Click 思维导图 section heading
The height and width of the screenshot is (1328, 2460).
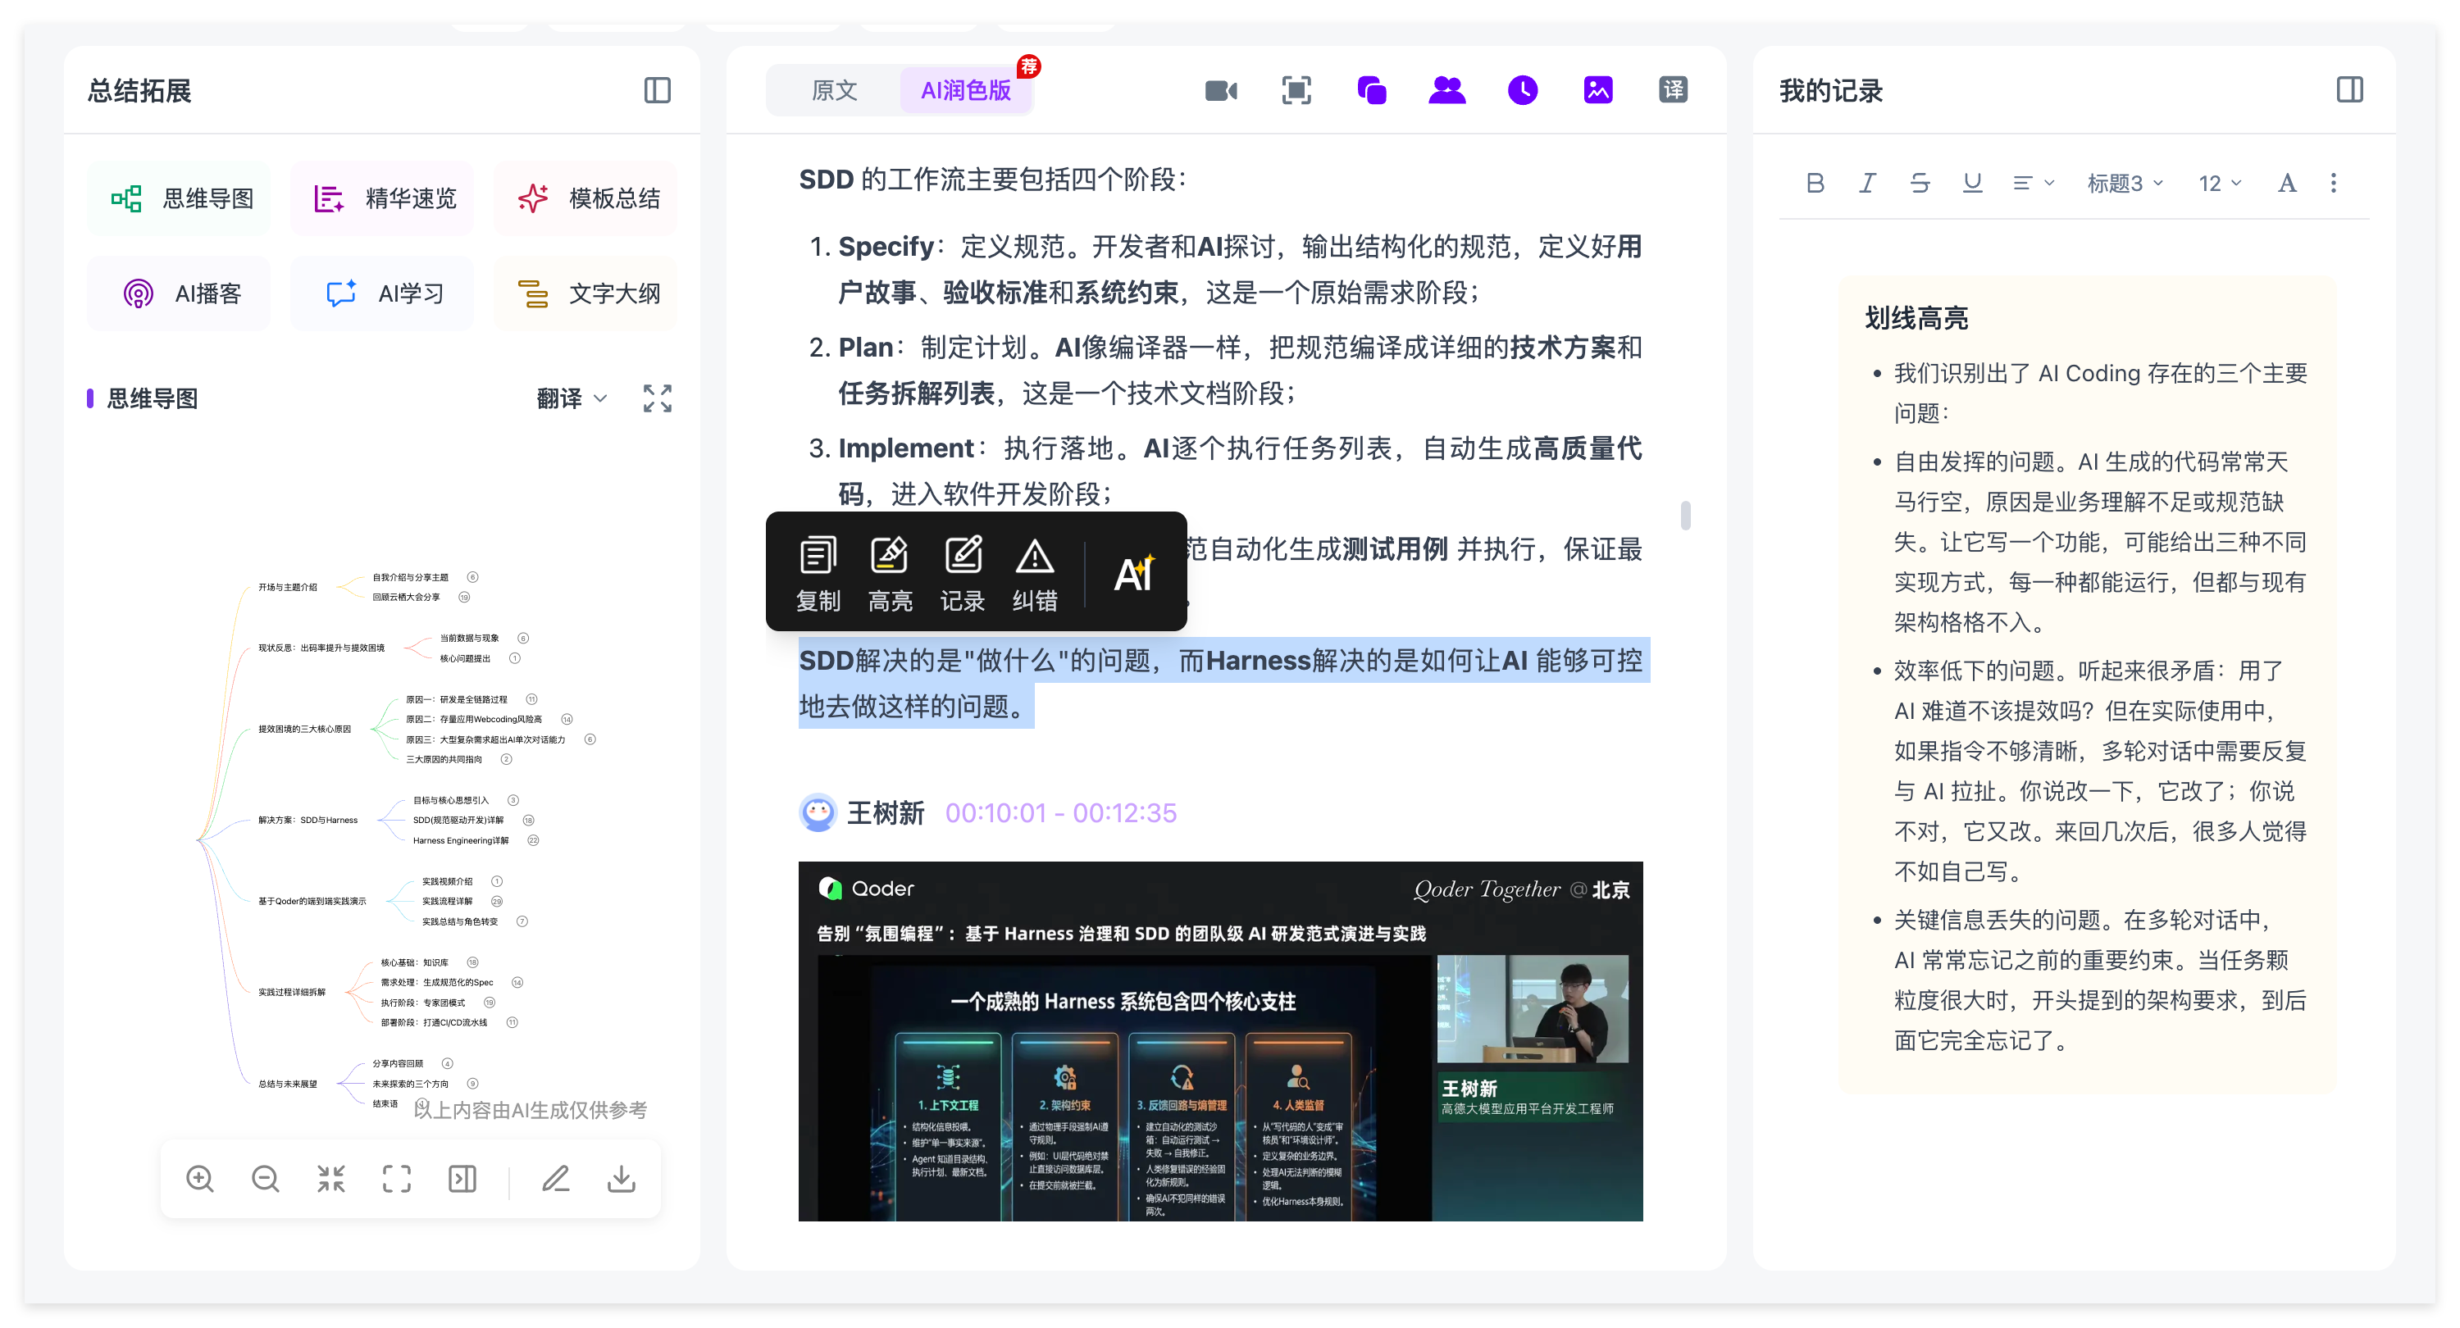pyautogui.click(x=152, y=398)
